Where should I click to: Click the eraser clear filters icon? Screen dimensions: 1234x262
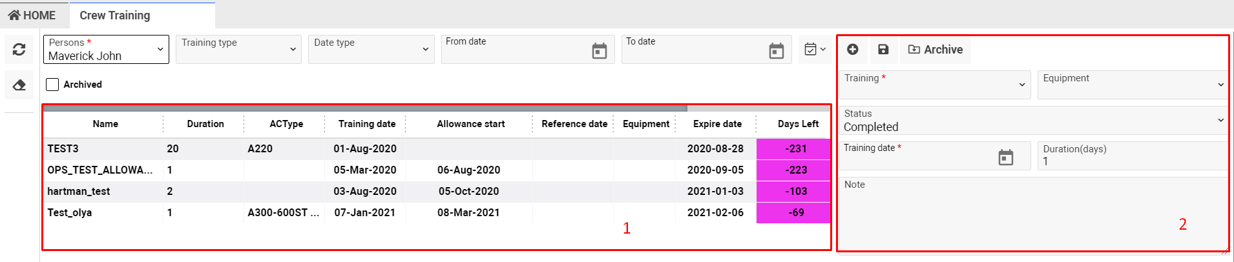click(x=19, y=85)
